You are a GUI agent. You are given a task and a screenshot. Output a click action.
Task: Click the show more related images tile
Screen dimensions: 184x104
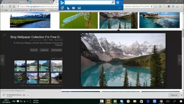(20, 78)
